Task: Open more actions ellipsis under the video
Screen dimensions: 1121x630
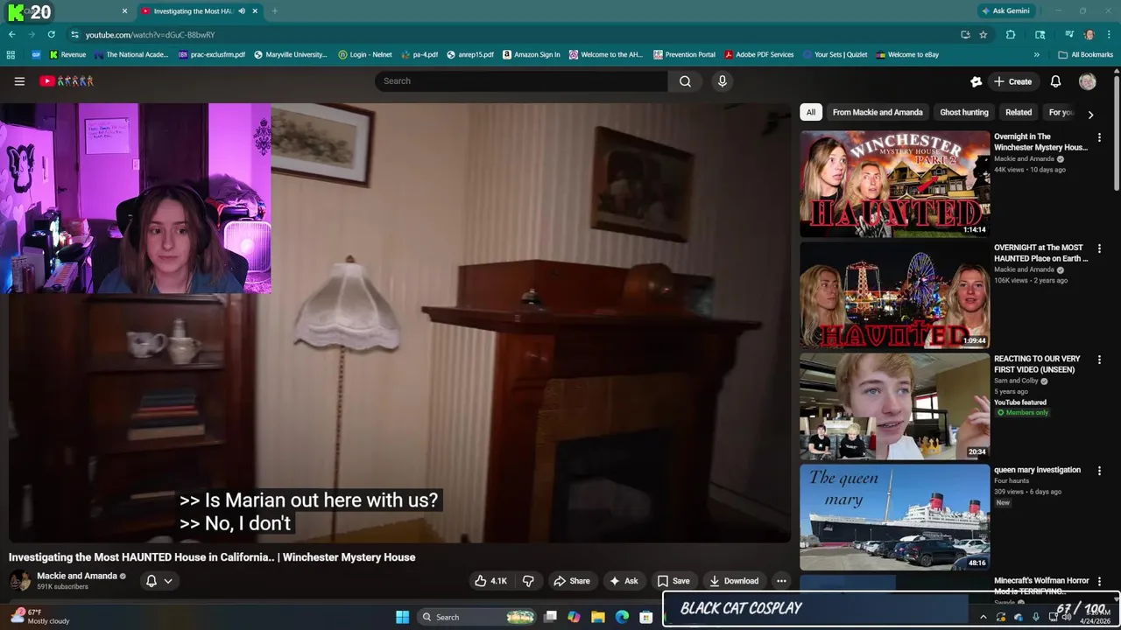Action: (781, 581)
